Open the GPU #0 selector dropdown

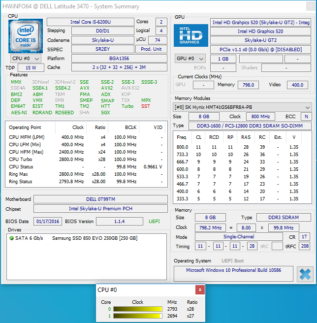pos(190,59)
